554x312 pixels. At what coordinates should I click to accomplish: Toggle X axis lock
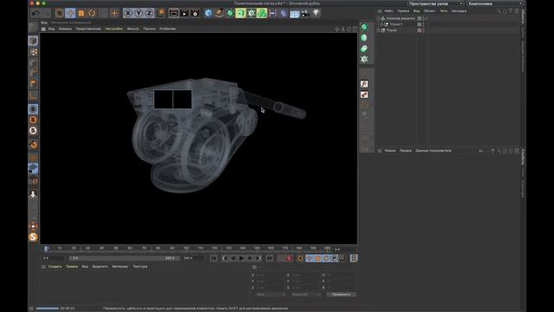coord(128,14)
